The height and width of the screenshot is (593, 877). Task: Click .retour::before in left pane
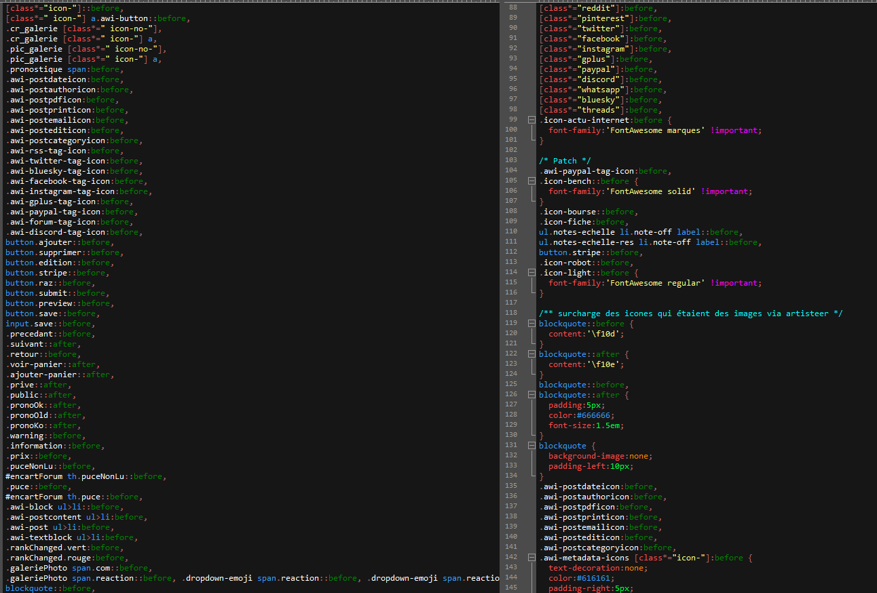click(43, 354)
